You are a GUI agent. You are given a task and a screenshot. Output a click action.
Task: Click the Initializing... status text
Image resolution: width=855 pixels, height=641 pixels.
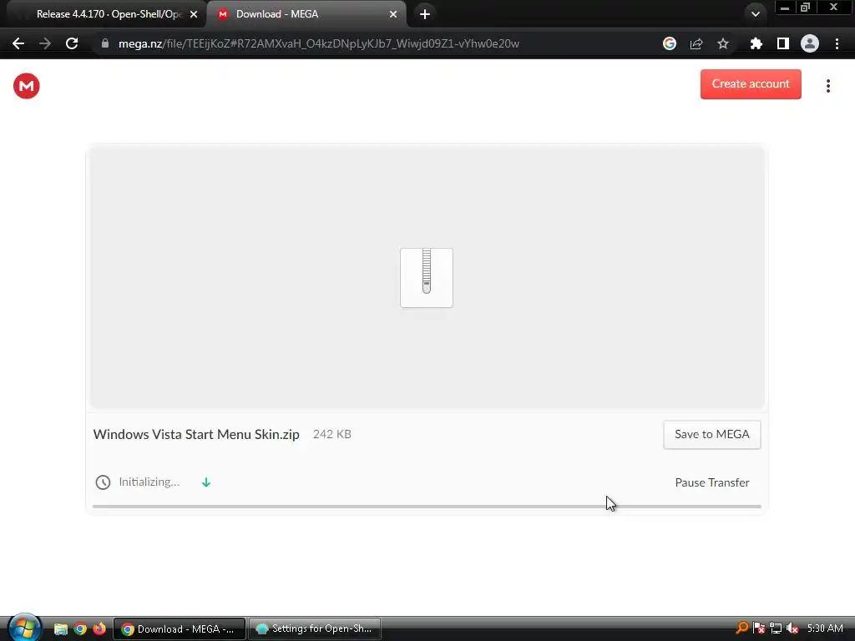click(x=149, y=482)
